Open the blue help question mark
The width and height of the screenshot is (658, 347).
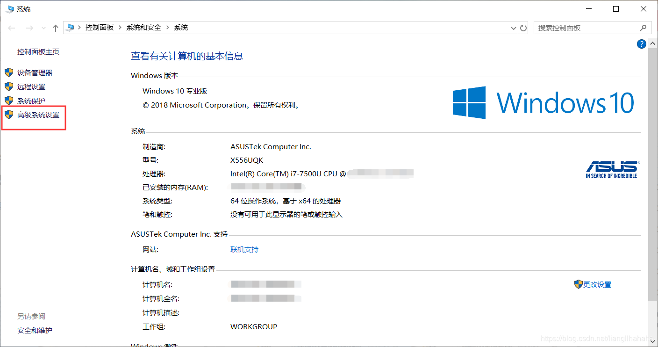click(641, 44)
